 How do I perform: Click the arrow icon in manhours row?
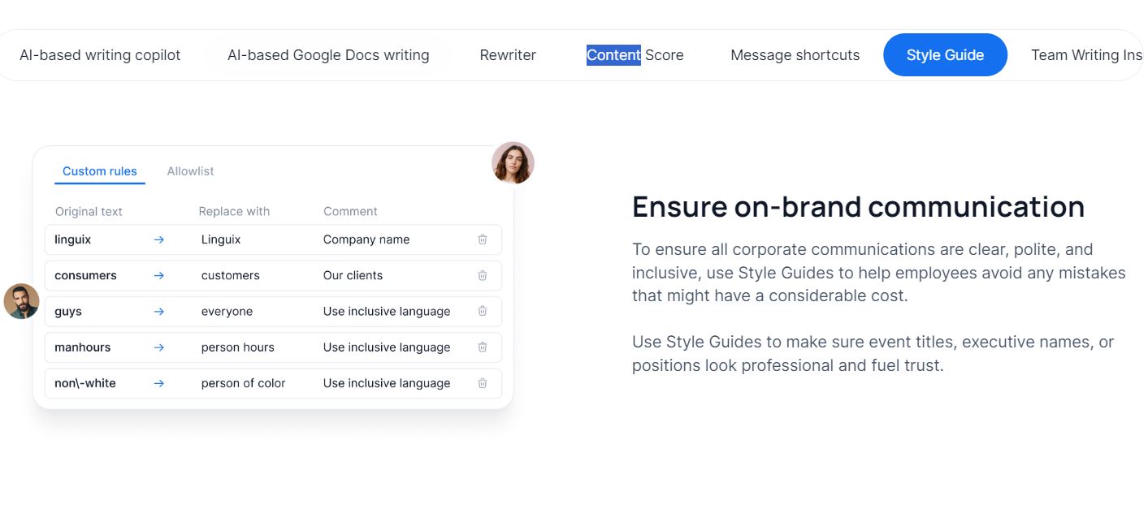tap(159, 347)
